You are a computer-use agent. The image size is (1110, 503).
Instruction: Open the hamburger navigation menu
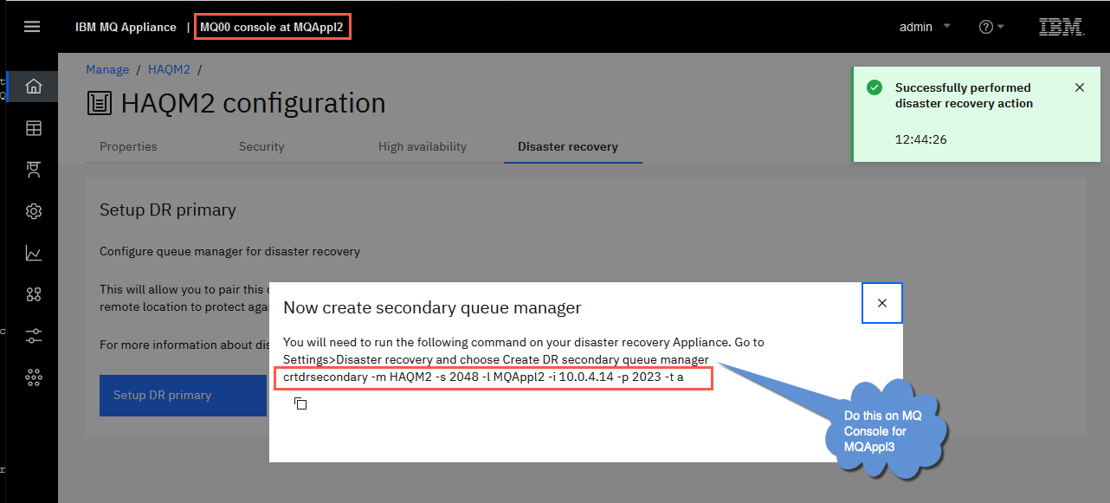(x=32, y=27)
